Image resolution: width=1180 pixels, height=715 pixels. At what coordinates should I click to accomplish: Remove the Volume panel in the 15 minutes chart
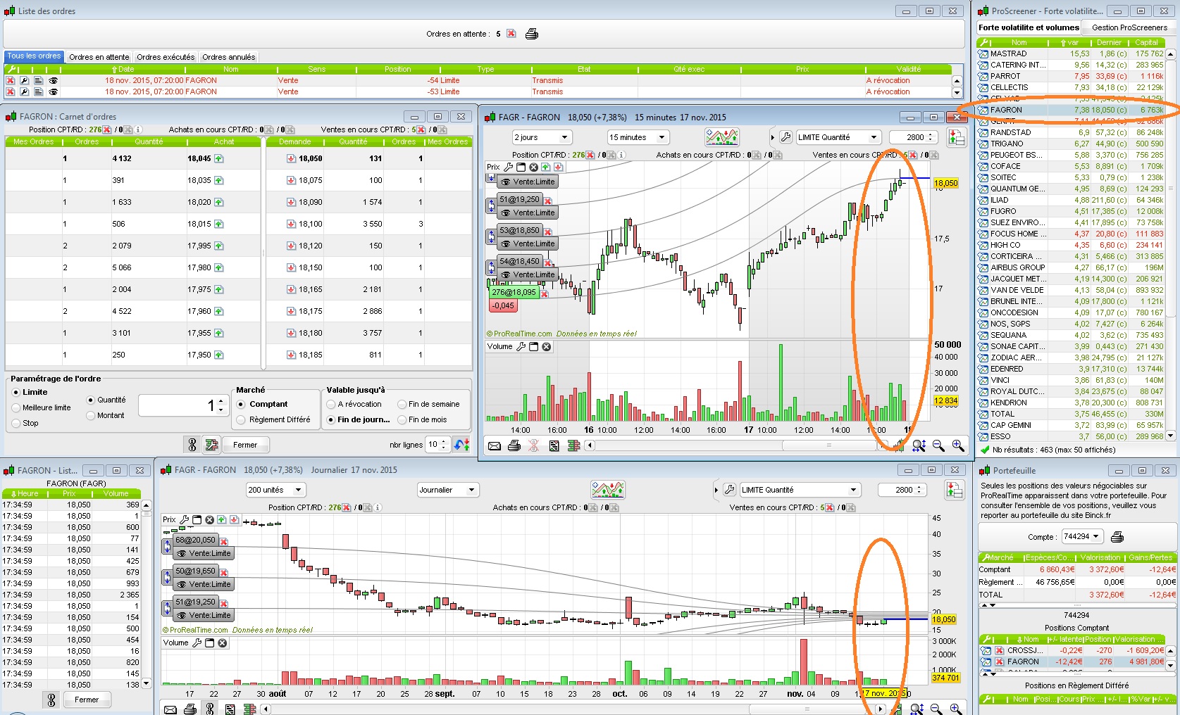(546, 347)
